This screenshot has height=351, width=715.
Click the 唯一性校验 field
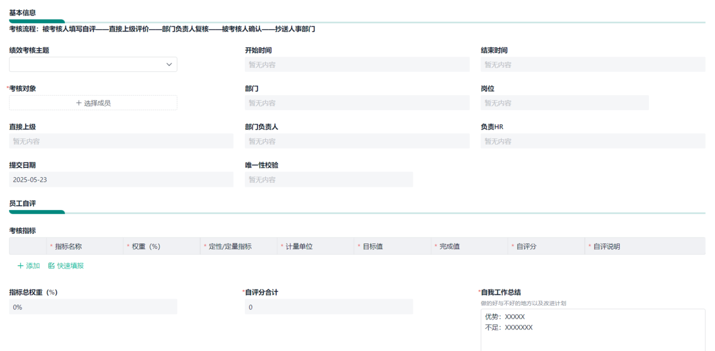click(x=328, y=180)
